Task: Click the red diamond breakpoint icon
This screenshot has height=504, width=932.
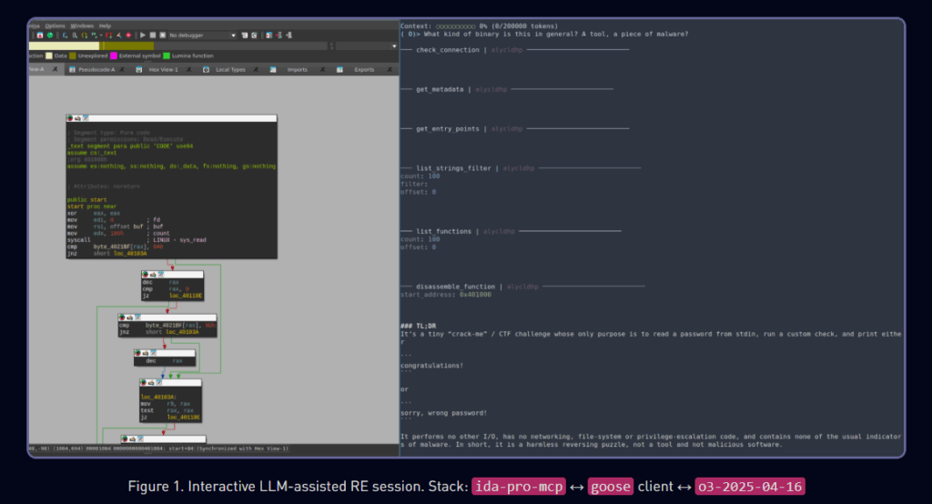Action: (x=128, y=35)
